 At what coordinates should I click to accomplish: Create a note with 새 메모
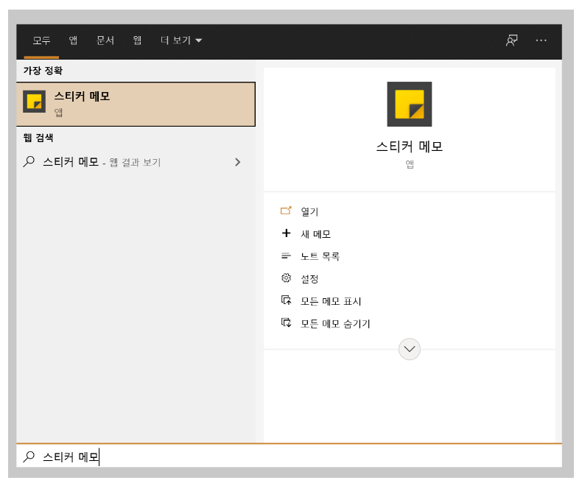pos(316,234)
